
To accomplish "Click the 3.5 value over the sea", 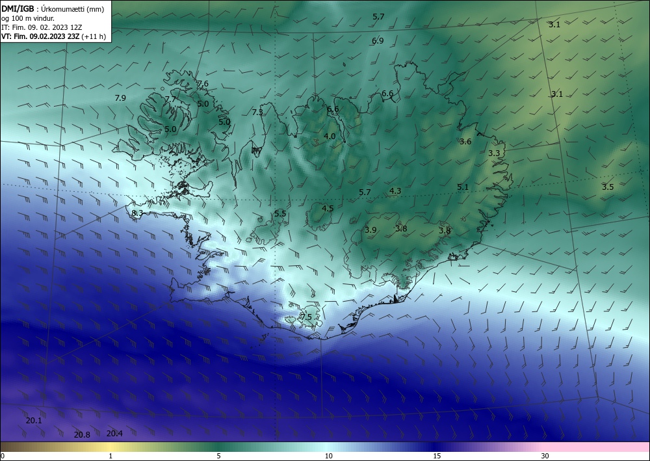I will [608, 187].
